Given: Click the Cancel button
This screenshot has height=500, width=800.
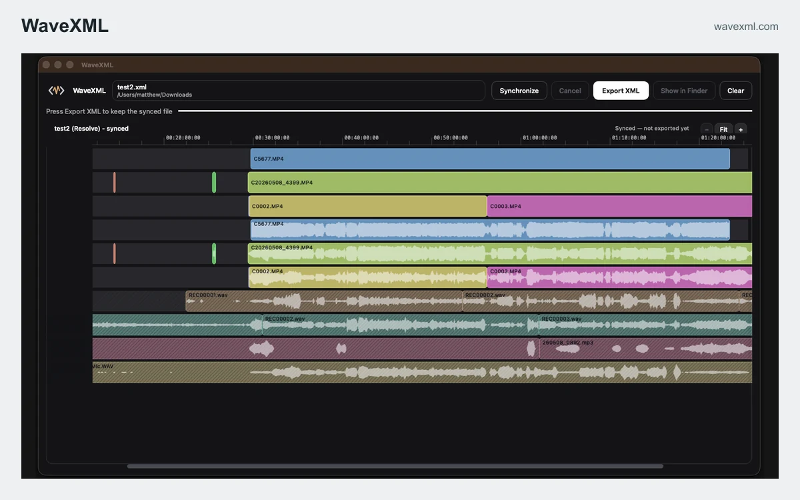Looking at the screenshot, I should coord(570,91).
